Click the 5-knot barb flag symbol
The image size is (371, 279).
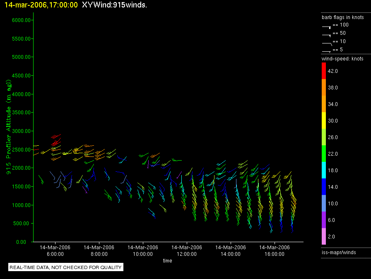click(327, 51)
